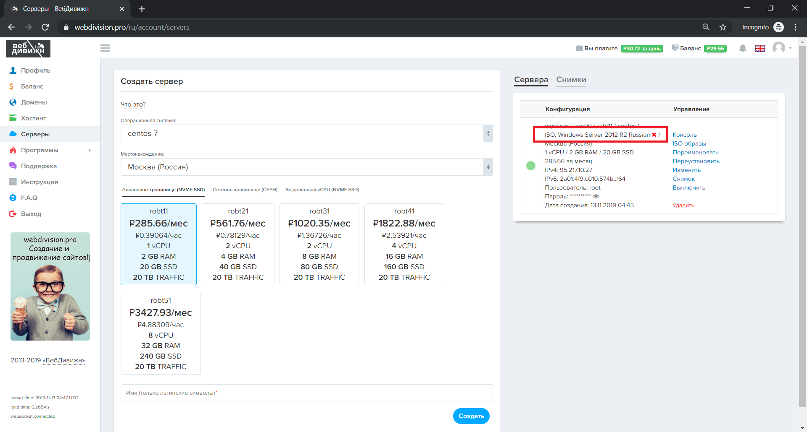This screenshot has height=432, width=807.
Task: Focus the server name input field
Action: click(306, 393)
